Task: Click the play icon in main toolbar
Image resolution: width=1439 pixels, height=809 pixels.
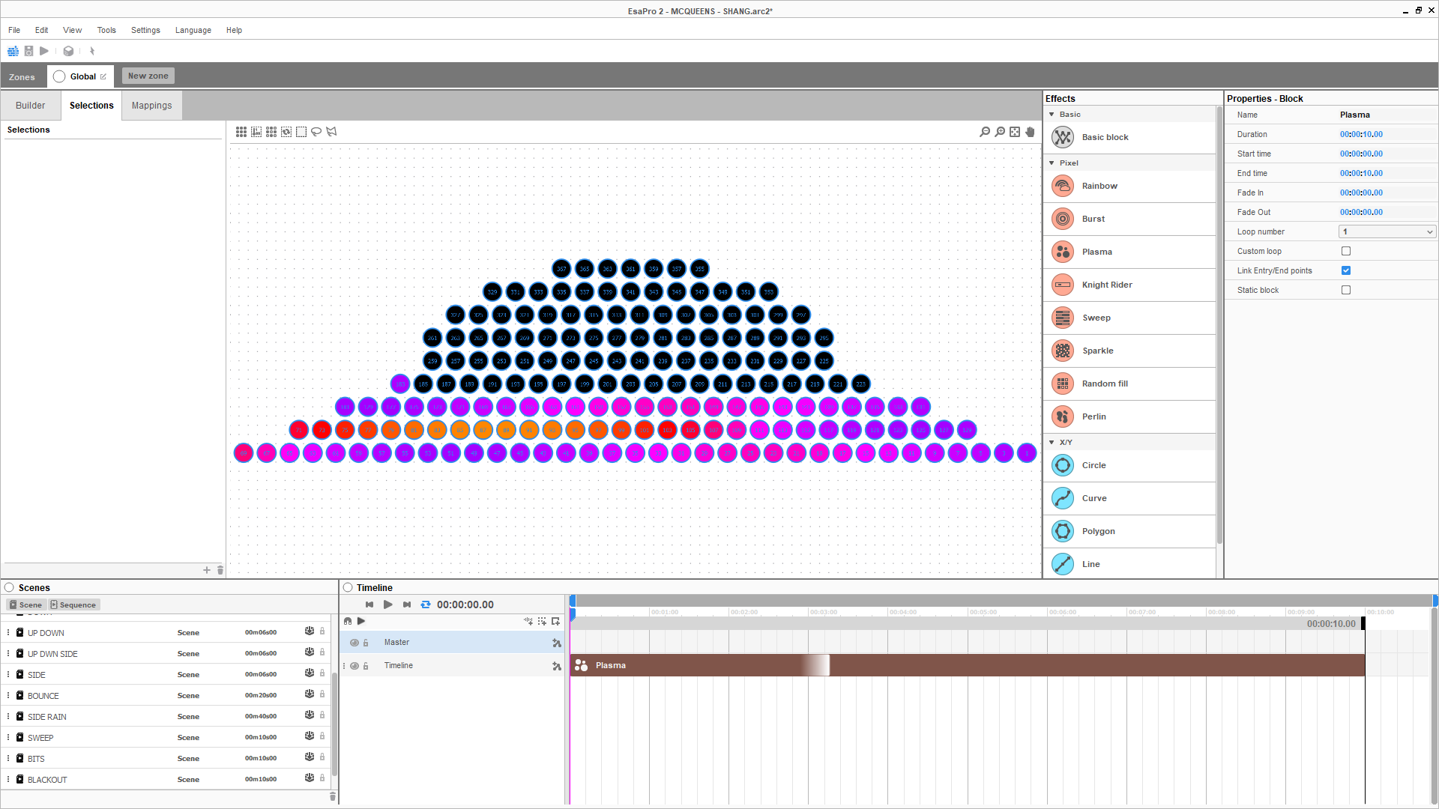Action: click(x=44, y=51)
